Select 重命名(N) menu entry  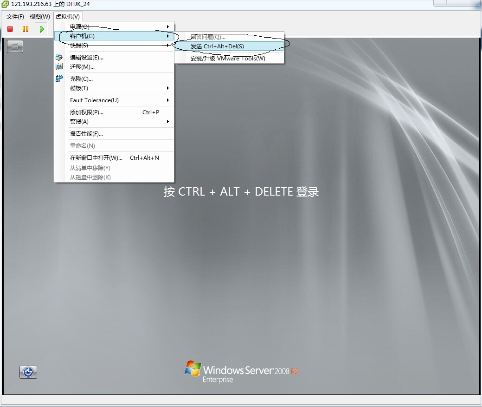[114, 145]
